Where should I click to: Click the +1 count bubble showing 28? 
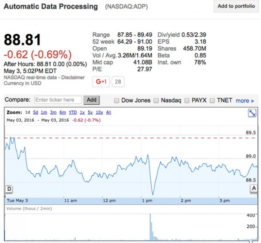118,82
